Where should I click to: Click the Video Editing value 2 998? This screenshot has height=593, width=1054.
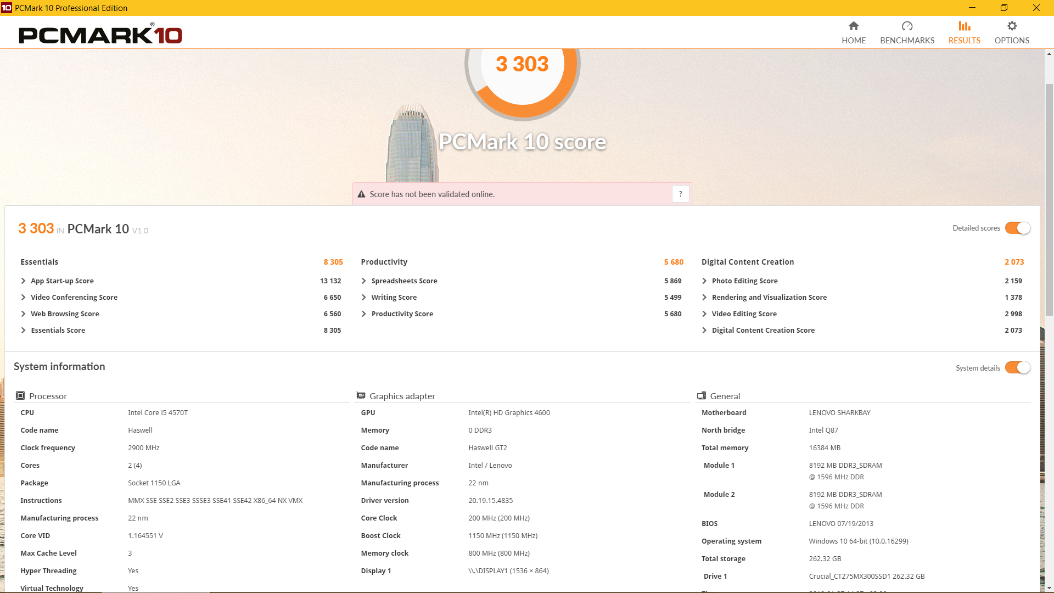pos(1013,314)
